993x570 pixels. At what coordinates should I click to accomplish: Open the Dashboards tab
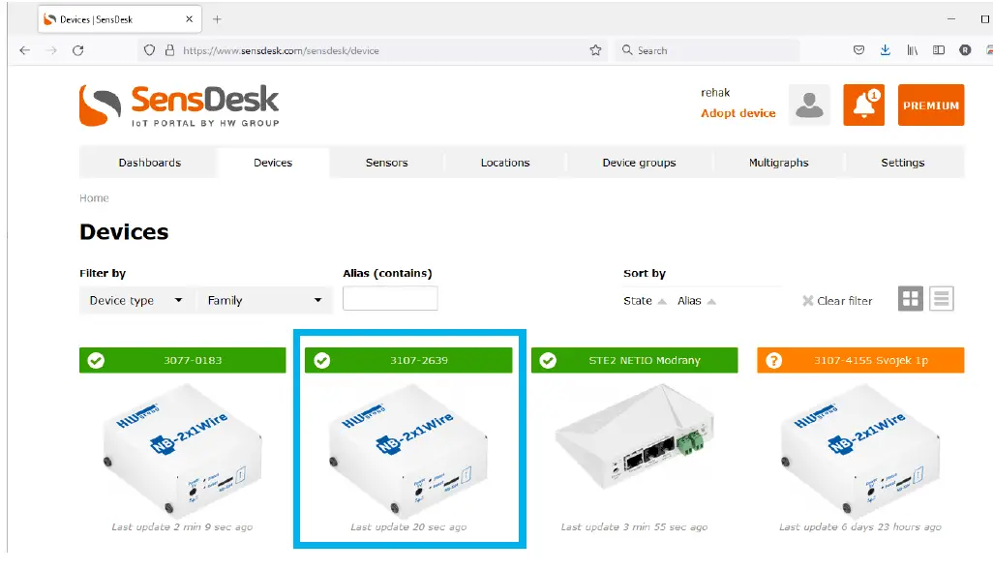tap(149, 163)
